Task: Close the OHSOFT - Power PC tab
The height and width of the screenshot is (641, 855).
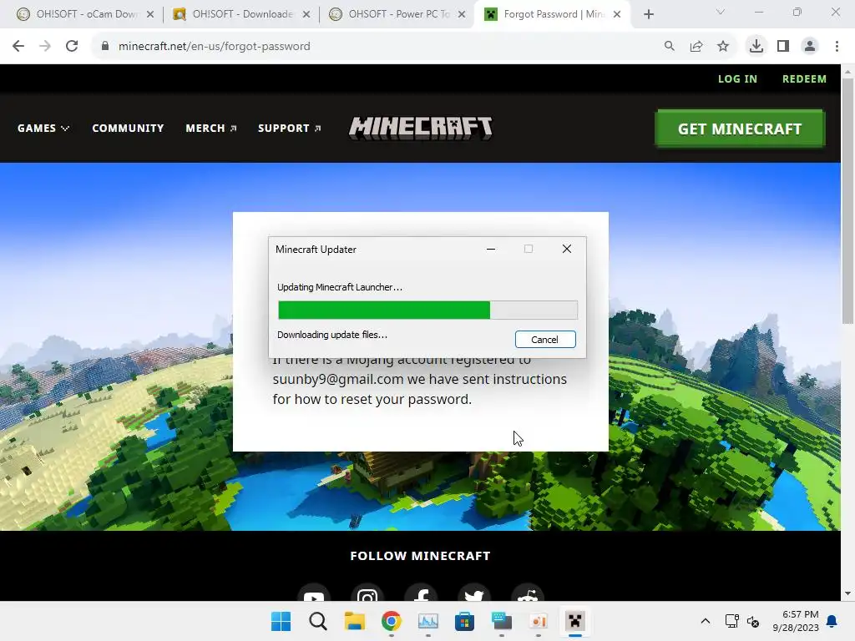Action: click(462, 14)
